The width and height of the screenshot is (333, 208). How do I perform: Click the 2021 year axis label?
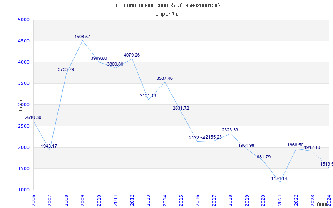[280, 199]
